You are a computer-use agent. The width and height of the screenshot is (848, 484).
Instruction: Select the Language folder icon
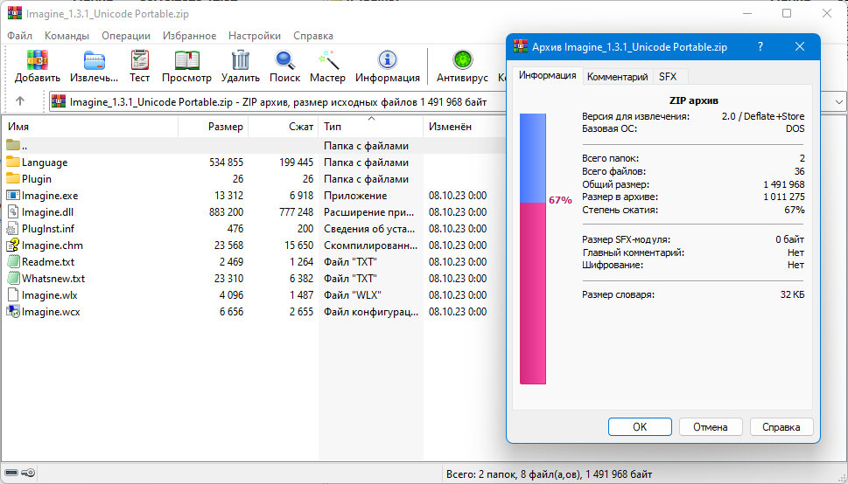tap(13, 162)
